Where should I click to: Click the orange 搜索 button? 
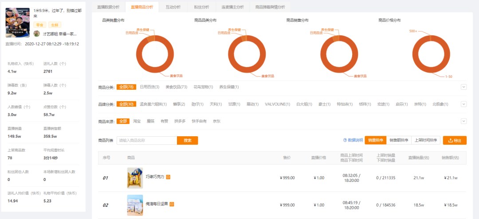coord(188,140)
